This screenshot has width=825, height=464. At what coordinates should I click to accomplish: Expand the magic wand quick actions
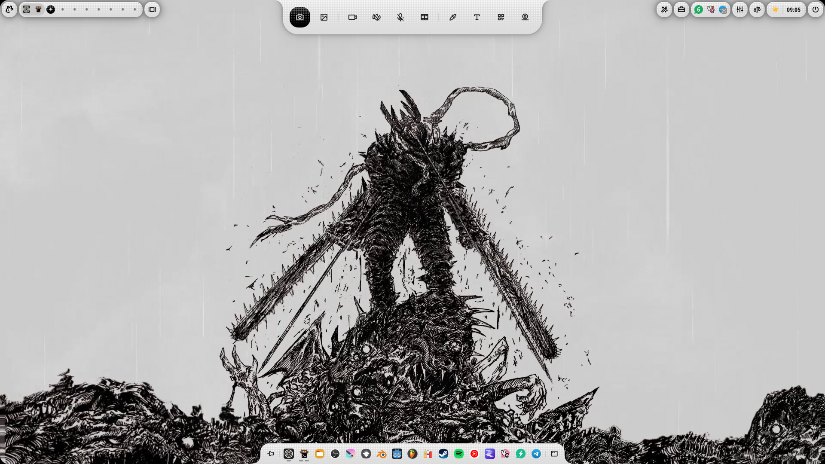tap(664, 9)
